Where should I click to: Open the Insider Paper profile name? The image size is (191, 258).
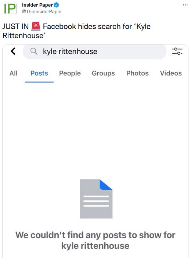[x=37, y=5]
